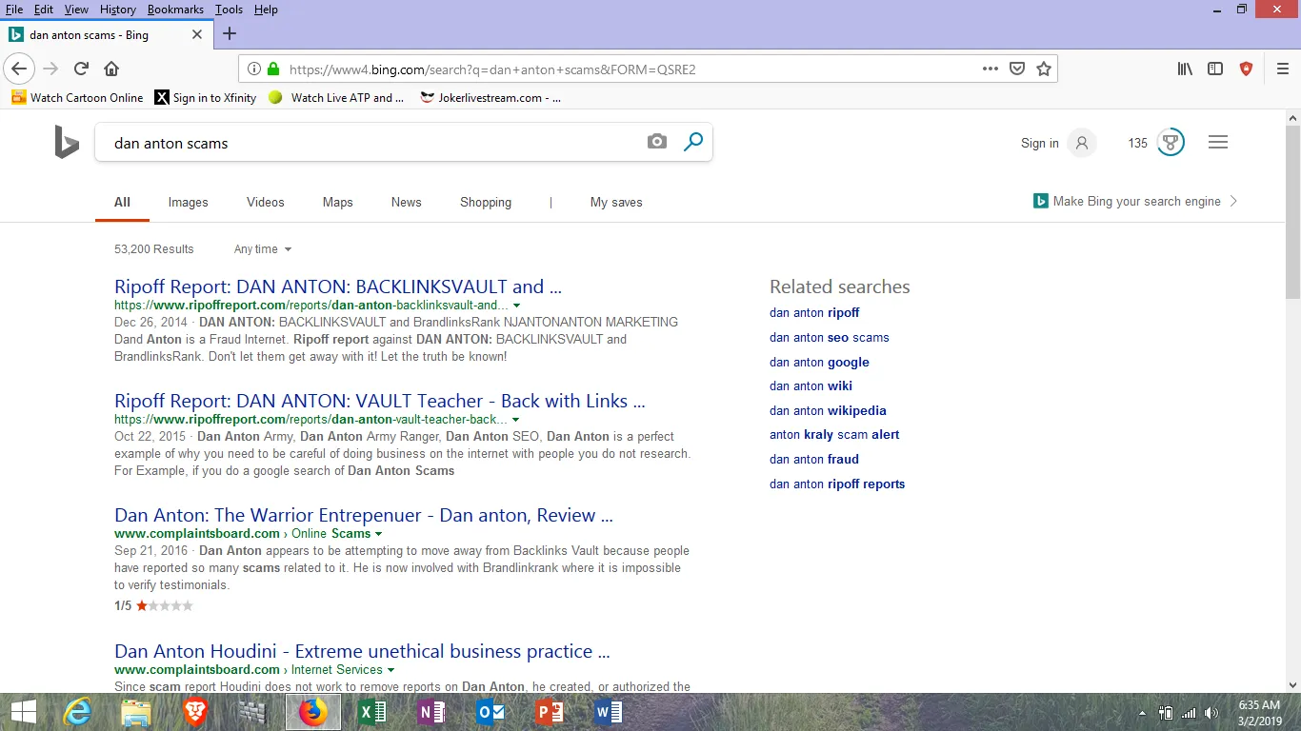Click the Bing magnifier search button
1301x731 pixels.
(x=693, y=142)
